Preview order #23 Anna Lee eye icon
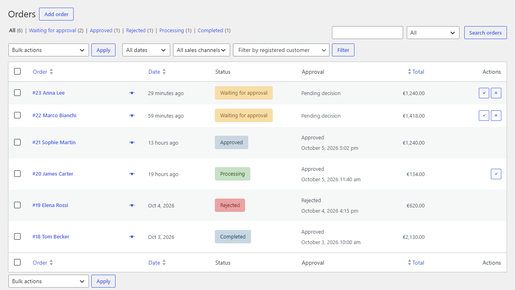Screen dimensions: 515x290 coord(132,93)
